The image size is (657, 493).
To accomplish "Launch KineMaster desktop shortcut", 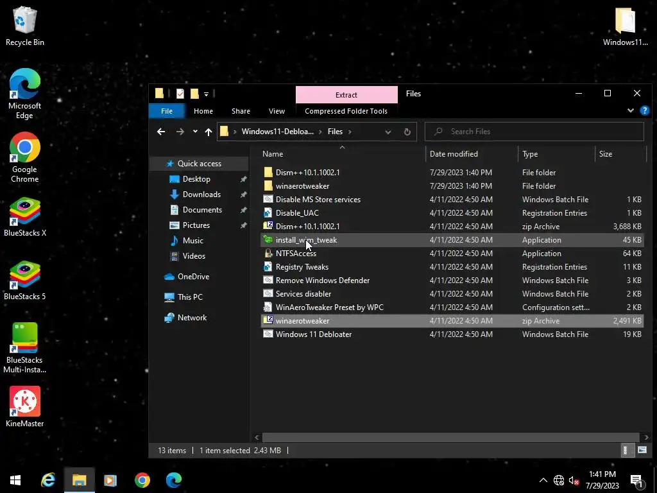I will coord(25,406).
